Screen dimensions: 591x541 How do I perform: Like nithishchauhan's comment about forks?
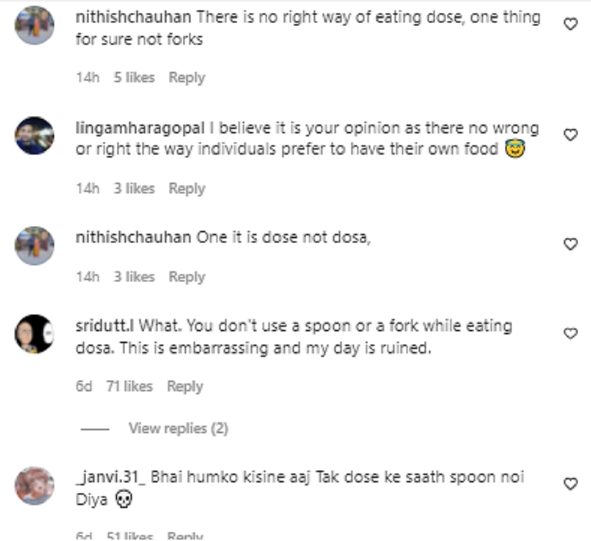pos(570,24)
